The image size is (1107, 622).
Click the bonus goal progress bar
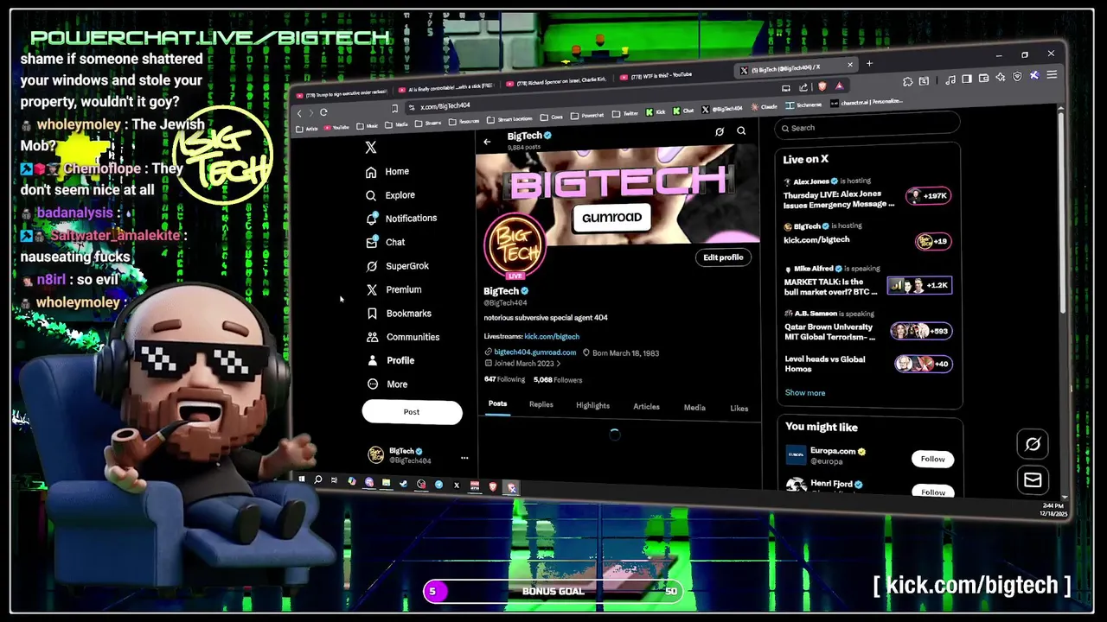tap(553, 591)
